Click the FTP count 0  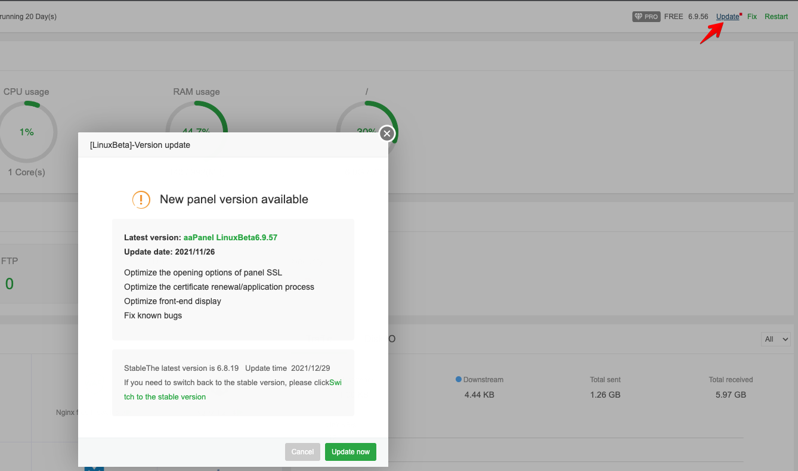click(9, 284)
